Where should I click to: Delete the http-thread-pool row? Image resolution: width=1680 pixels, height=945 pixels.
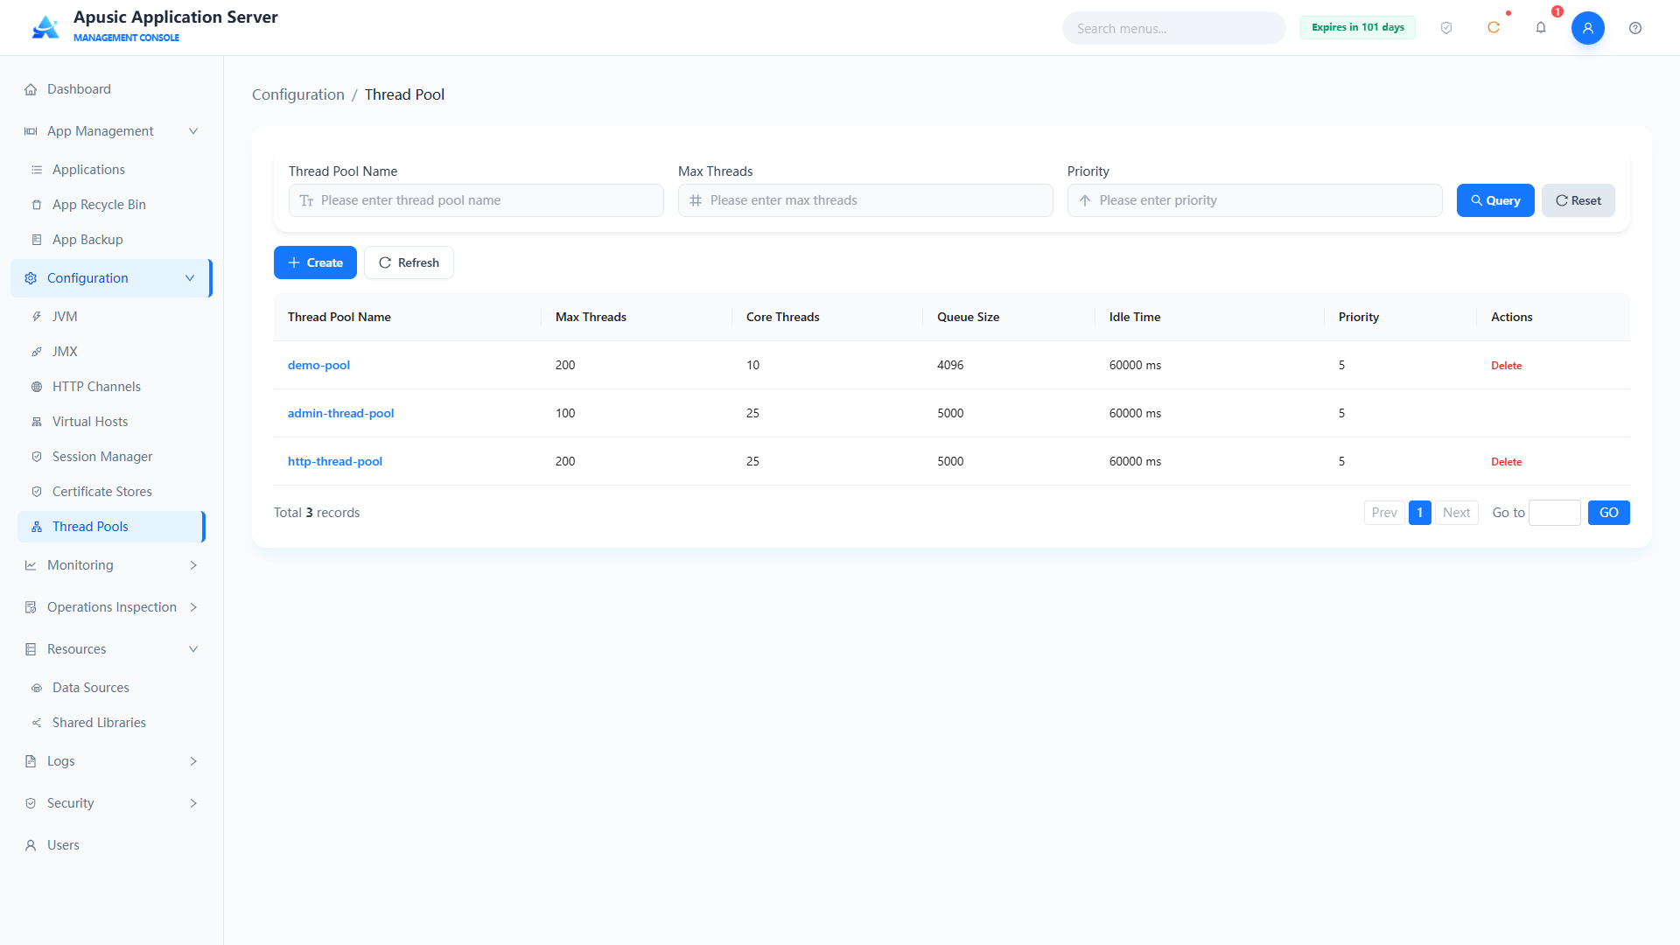(x=1507, y=462)
